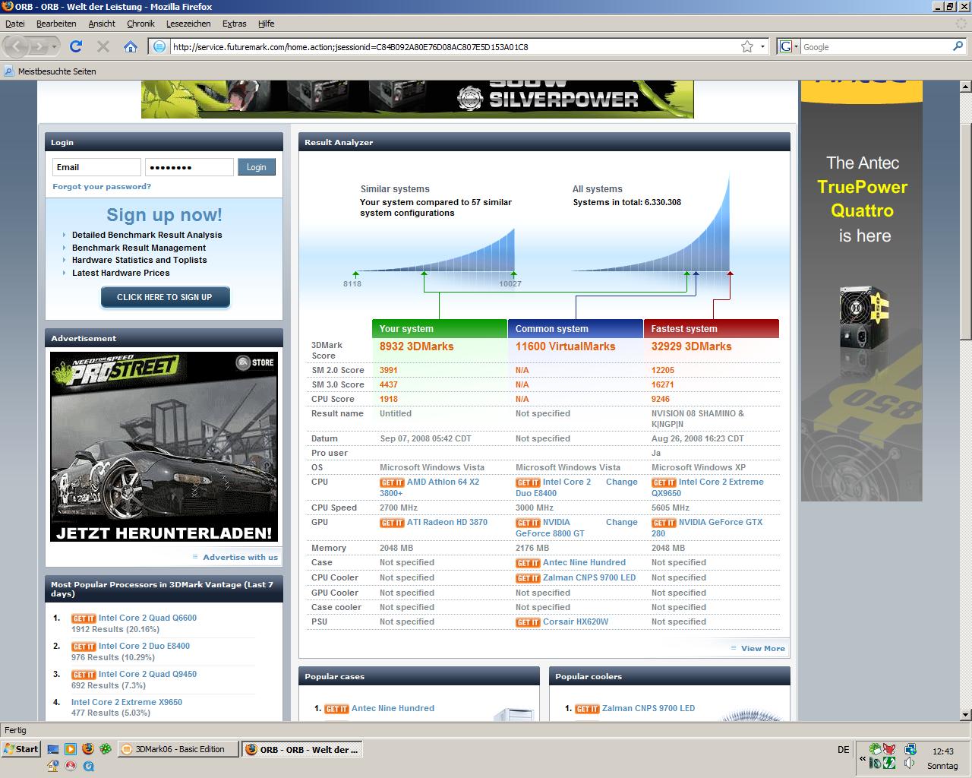Screen dimensions: 972x778
Task: Click the browser Forward arrow button
Action: tap(39, 46)
